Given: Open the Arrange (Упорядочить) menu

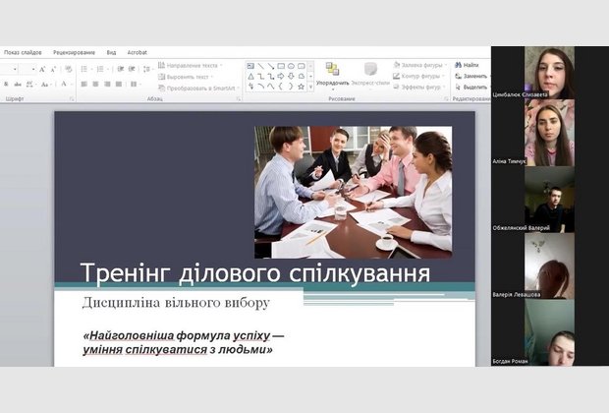Looking at the screenshot, I should tap(332, 75).
